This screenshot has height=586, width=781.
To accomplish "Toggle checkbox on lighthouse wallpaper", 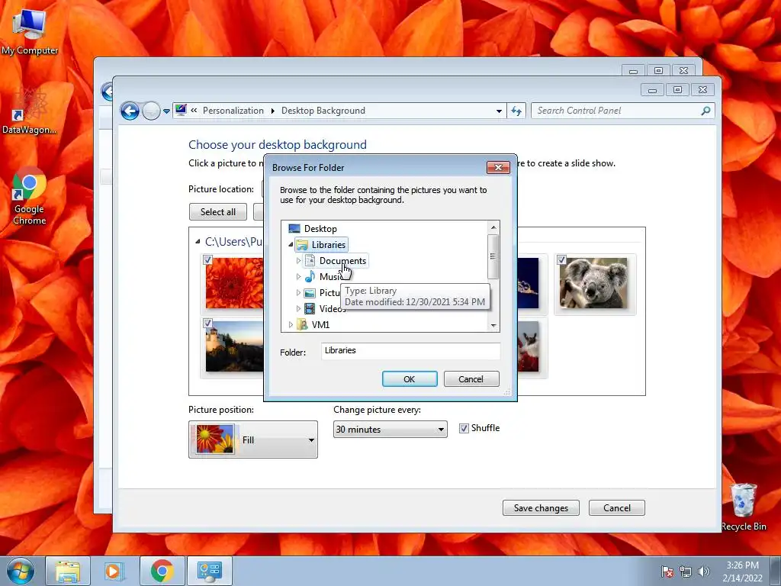I will coord(207,323).
